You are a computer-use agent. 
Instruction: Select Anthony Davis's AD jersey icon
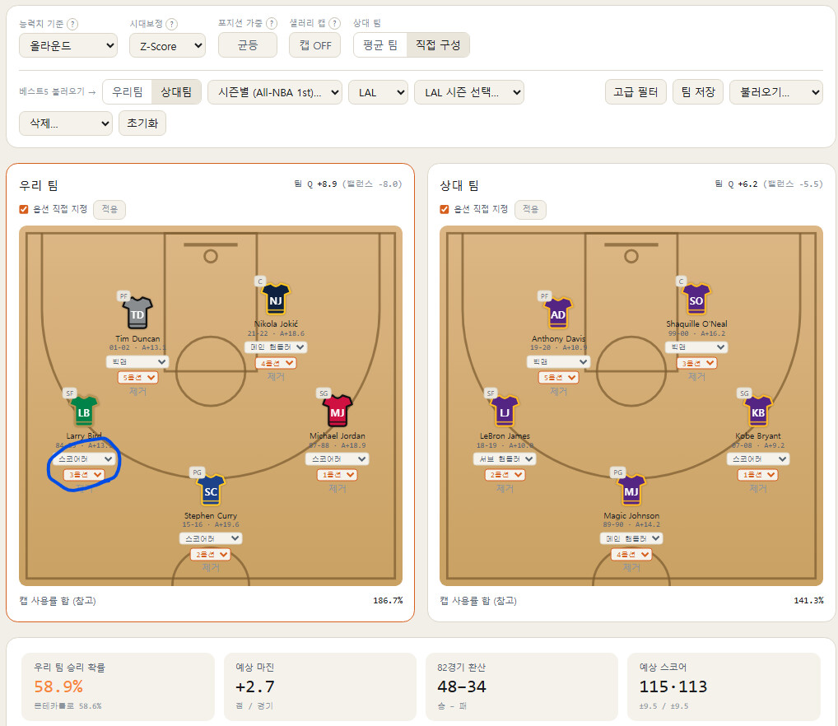pos(558,313)
